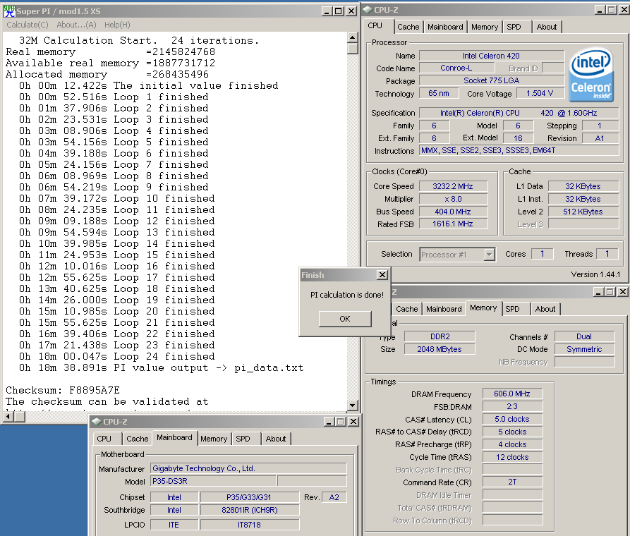Click OK in the Finish dialog
This screenshot has width=630, height=536.
(x=345, y=319)
